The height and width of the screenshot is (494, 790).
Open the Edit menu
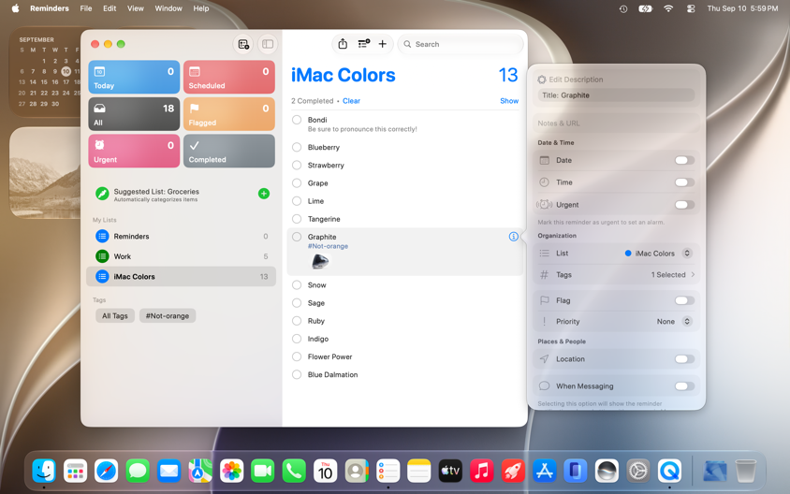[x=110, y=8]
